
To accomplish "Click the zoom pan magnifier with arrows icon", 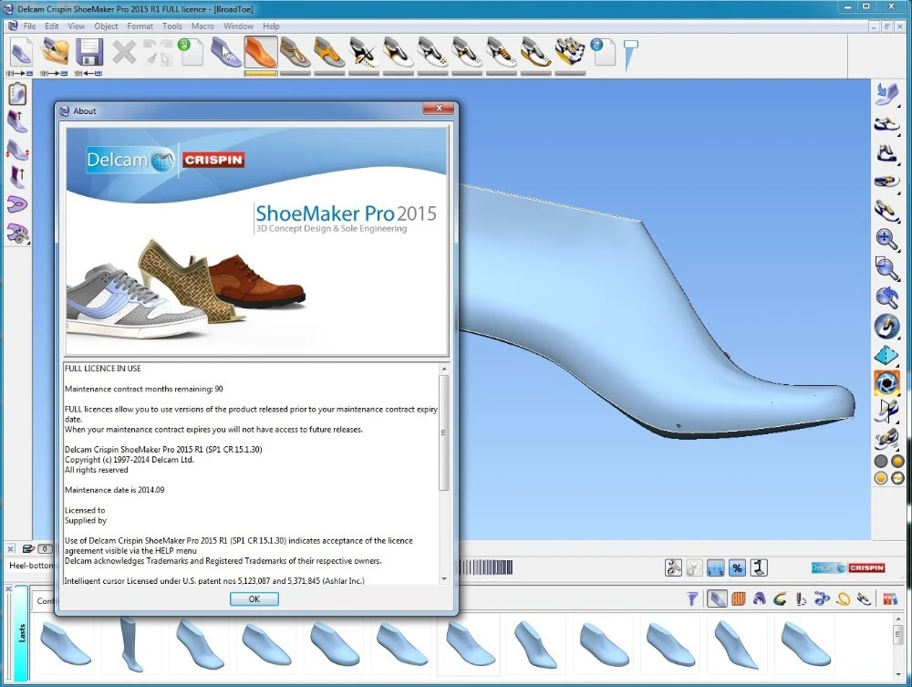I will [x=886, y=239].
